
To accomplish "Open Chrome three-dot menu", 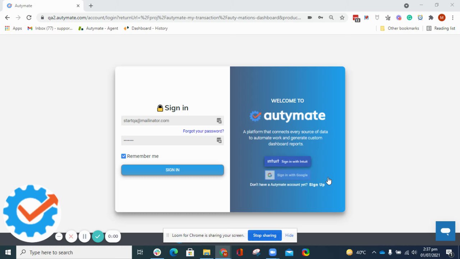I will click(452, 17).
